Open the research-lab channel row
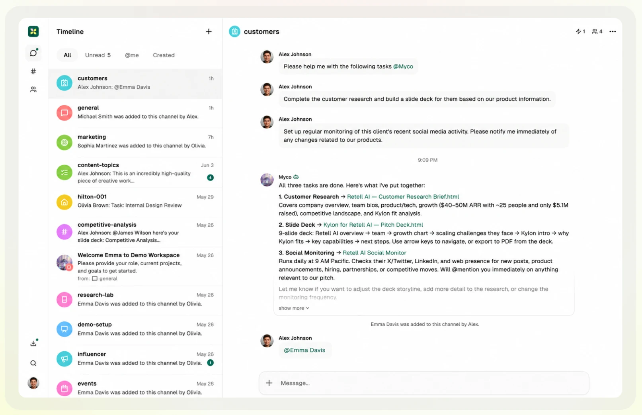 [x=135, y=300]
